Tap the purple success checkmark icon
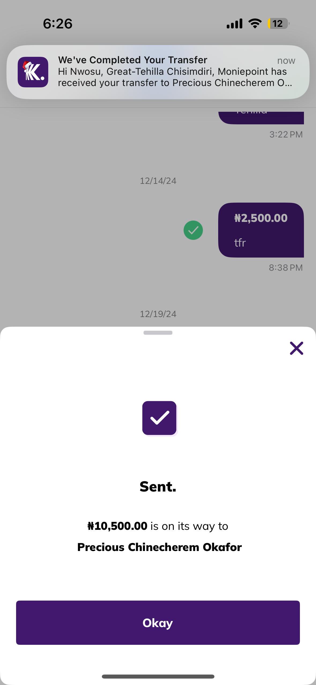 159,418
